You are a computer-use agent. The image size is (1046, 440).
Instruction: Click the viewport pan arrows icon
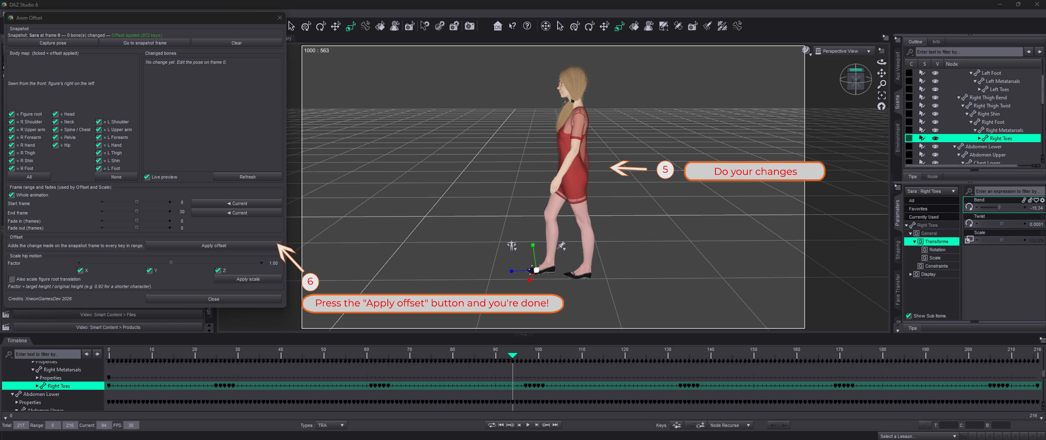coord(882,73)
